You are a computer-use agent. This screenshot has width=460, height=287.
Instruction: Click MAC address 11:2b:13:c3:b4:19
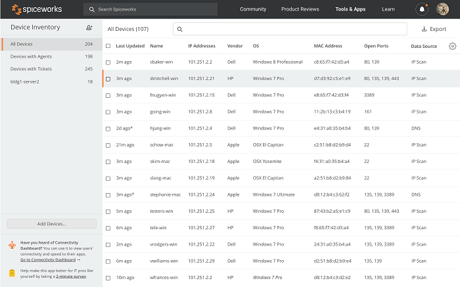click(x=332, y=112)
